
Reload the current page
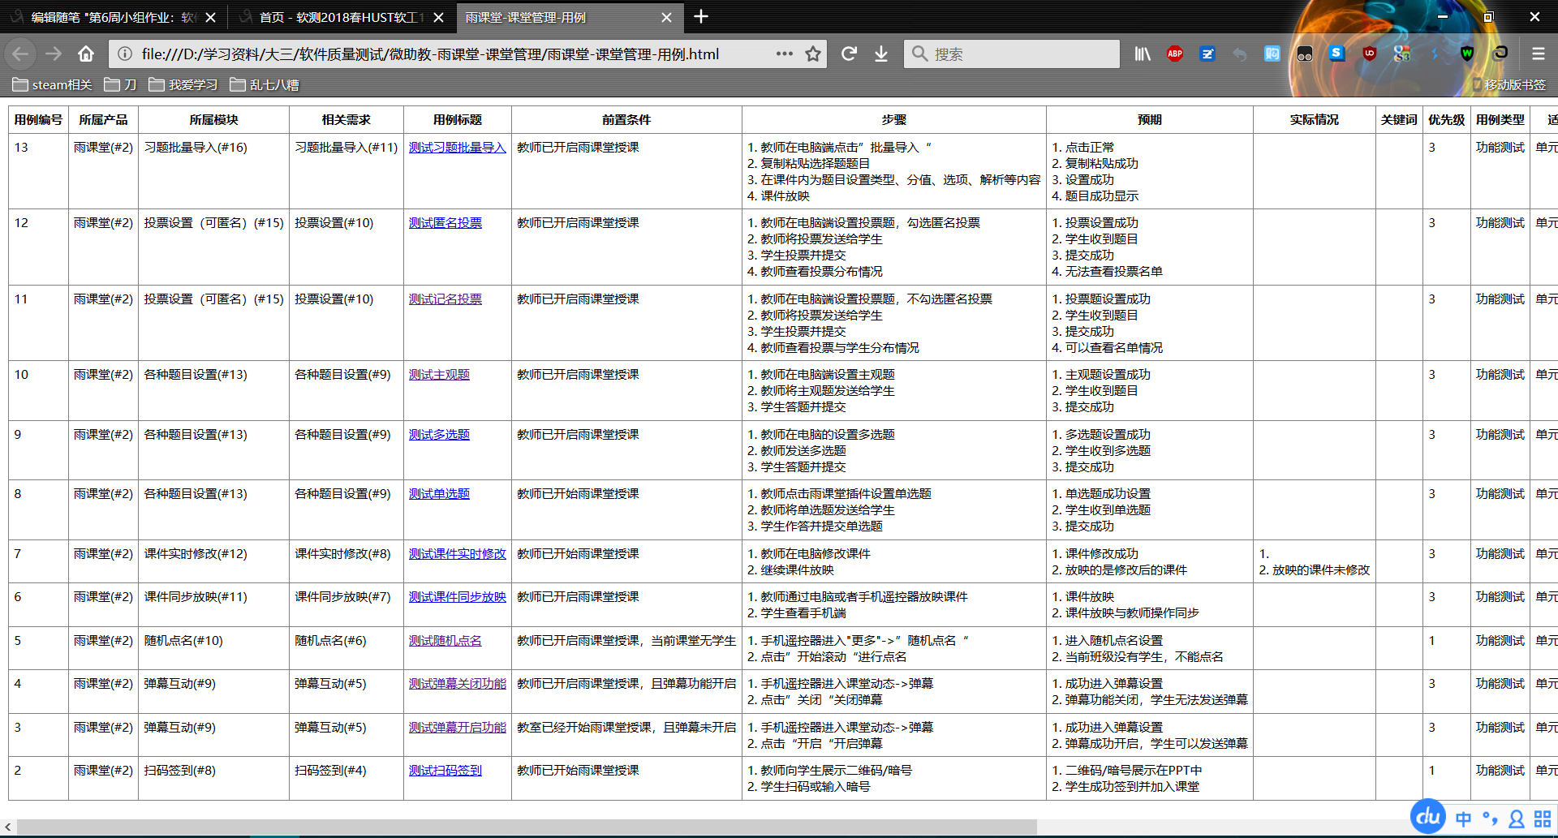tap(849, 54)
